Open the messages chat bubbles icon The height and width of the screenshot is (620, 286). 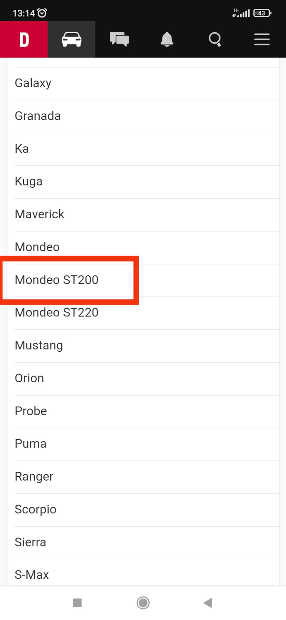coord(119,39)
